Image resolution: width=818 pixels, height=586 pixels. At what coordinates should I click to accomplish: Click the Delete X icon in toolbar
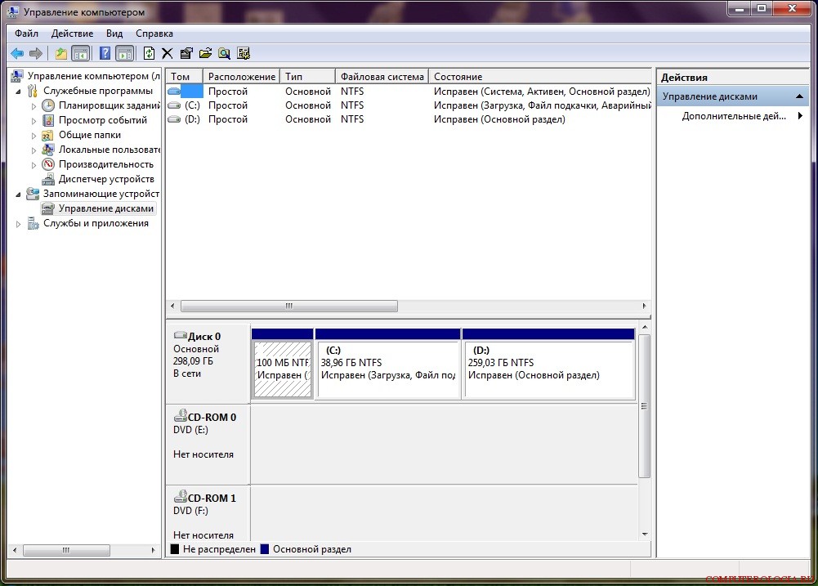(x=168, y=54)
